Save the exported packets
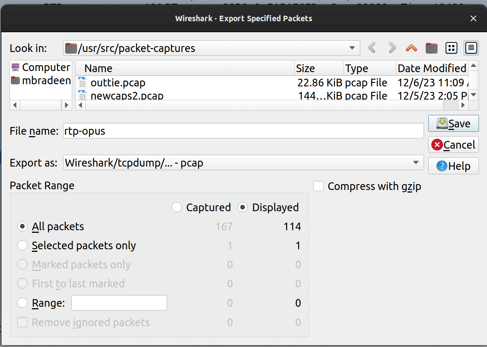 (x=454, y=123)
